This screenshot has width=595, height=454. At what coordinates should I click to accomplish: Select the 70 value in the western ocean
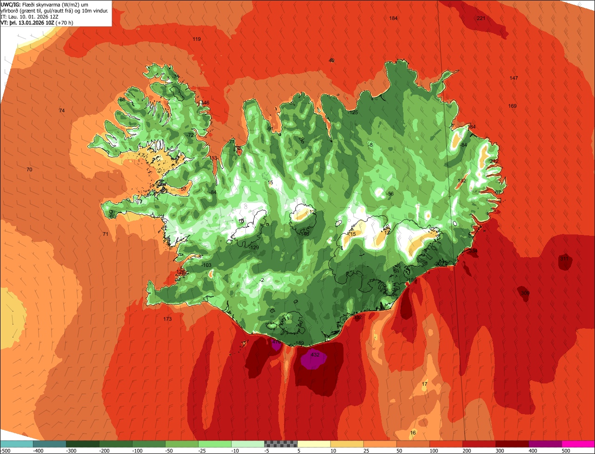click(x=29, y=169)
